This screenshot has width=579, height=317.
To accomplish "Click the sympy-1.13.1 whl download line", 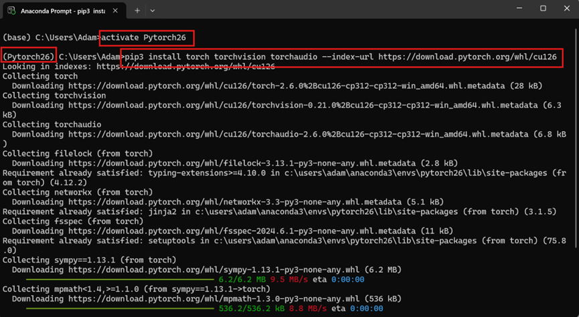I will point(207,270).
